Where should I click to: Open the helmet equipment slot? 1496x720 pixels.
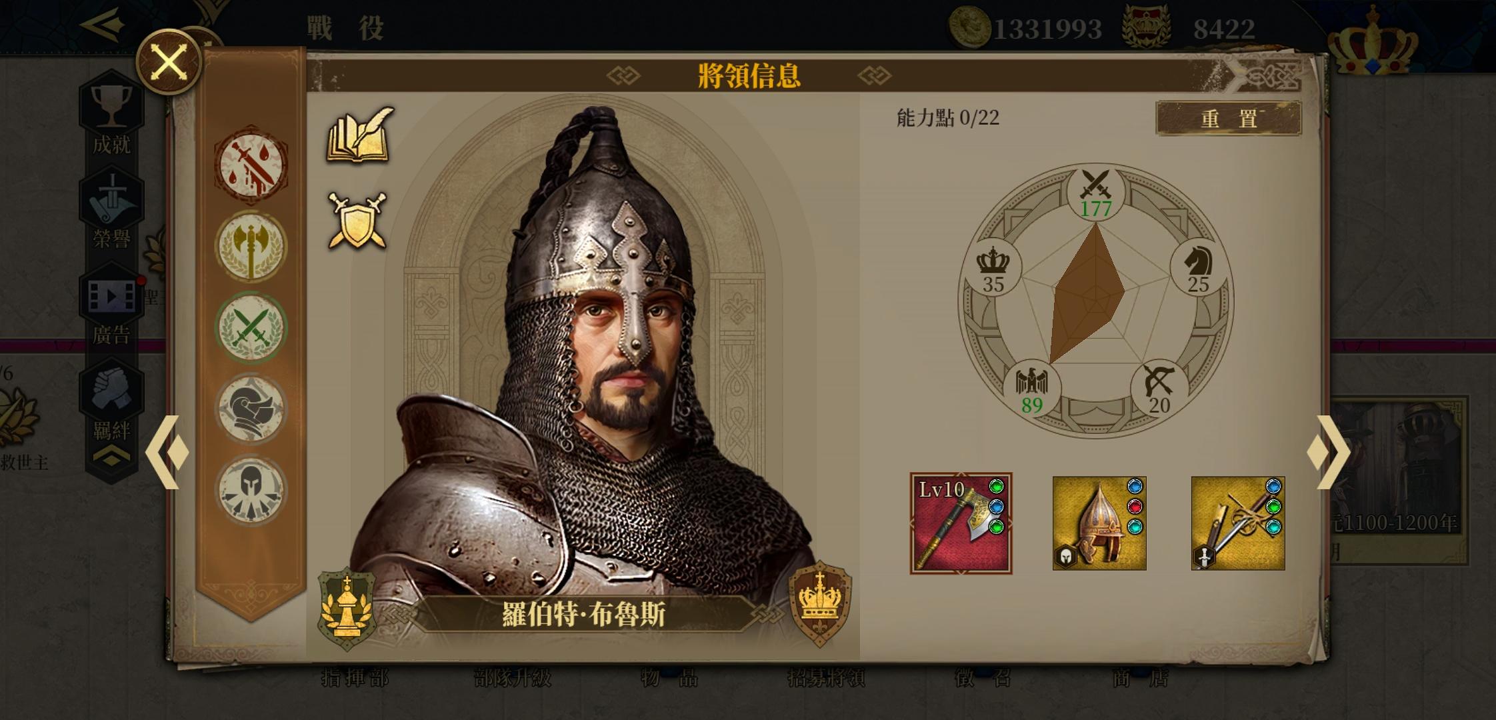pos(1099,523)
